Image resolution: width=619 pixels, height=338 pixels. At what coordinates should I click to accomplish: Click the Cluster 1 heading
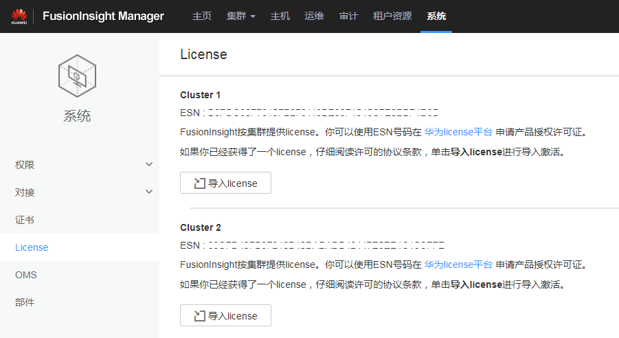(200, 95)
